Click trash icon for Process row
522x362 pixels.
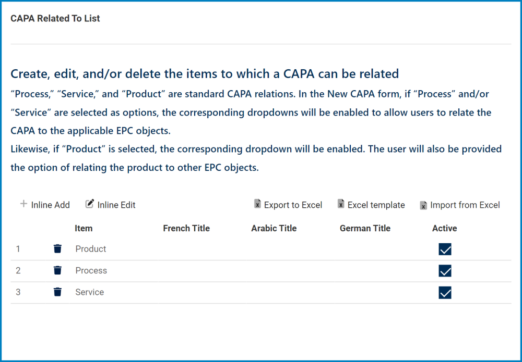point(57,270)
